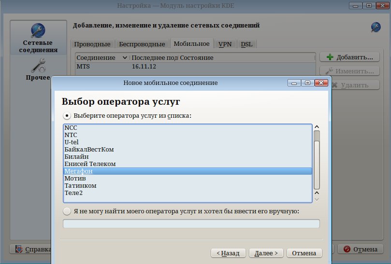Viewport: 391px width, 264px height.
Task: Click Отмена in the new connection dialog
Action: tap(304, 253)
